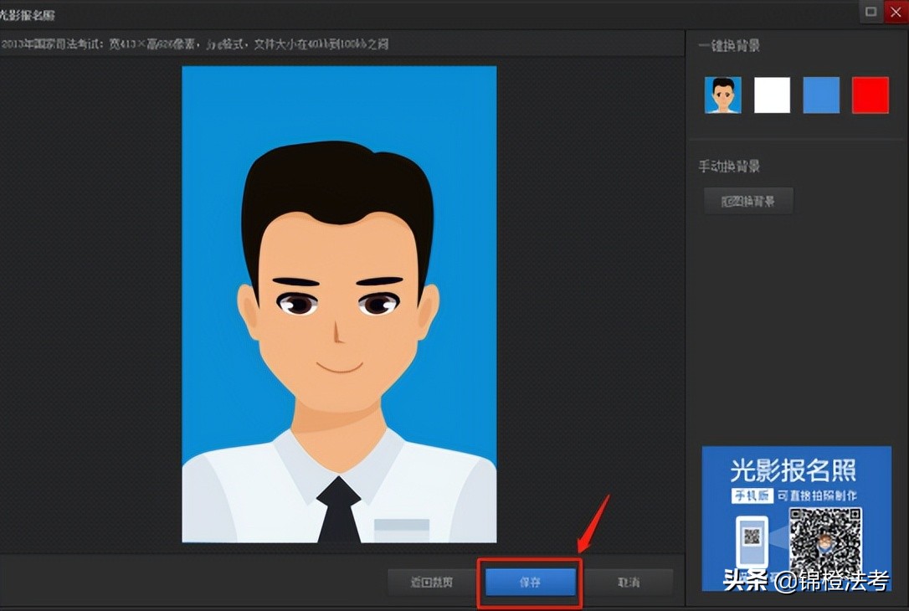The height and width of the screenshot is (611, 909).
Task: Open the app icon in the title bar
Action: tap(8, 13)
